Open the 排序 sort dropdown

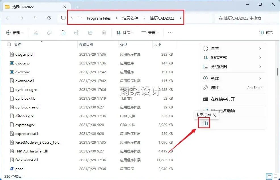pos(125,33)
